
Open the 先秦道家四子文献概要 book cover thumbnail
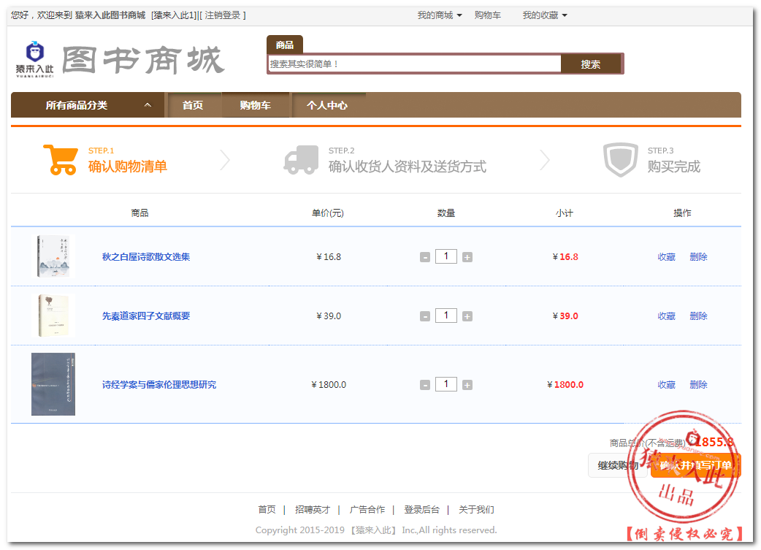pyautogui.click(x=53, y=316)
